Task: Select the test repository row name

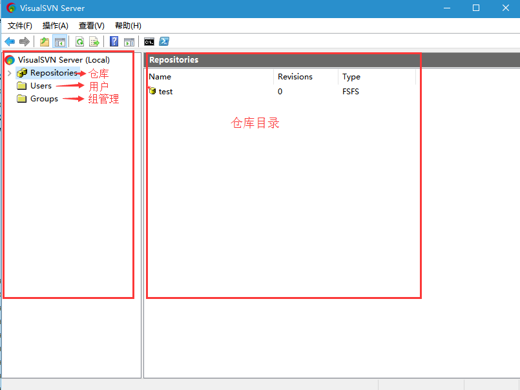Action: tap(165, 92)
